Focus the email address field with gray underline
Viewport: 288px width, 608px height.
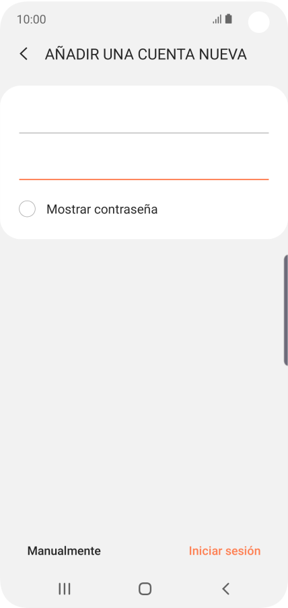tap(144, 119)
